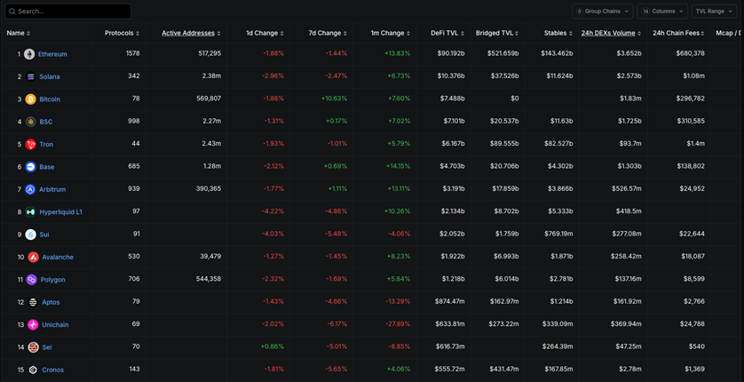744x382 pixels.
Task: Click the Tron logo icon
Action: tap(30, 144)
